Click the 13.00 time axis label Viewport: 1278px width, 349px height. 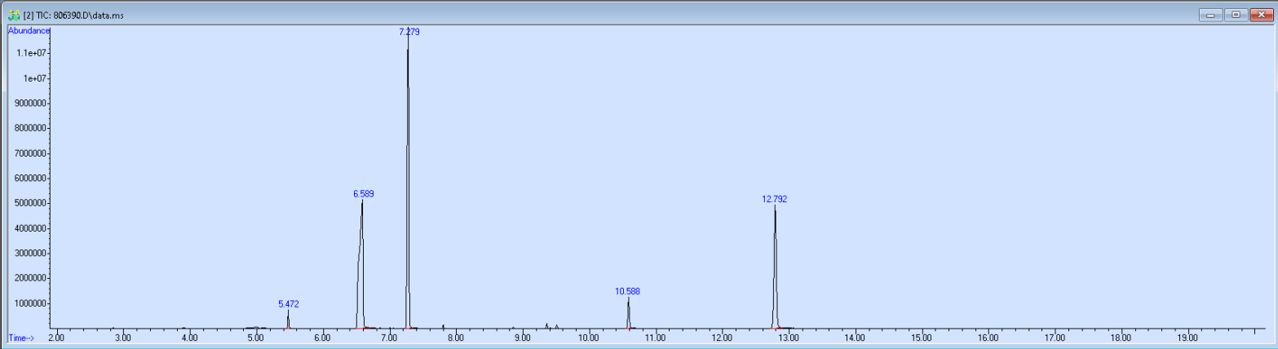pos(789,338)
